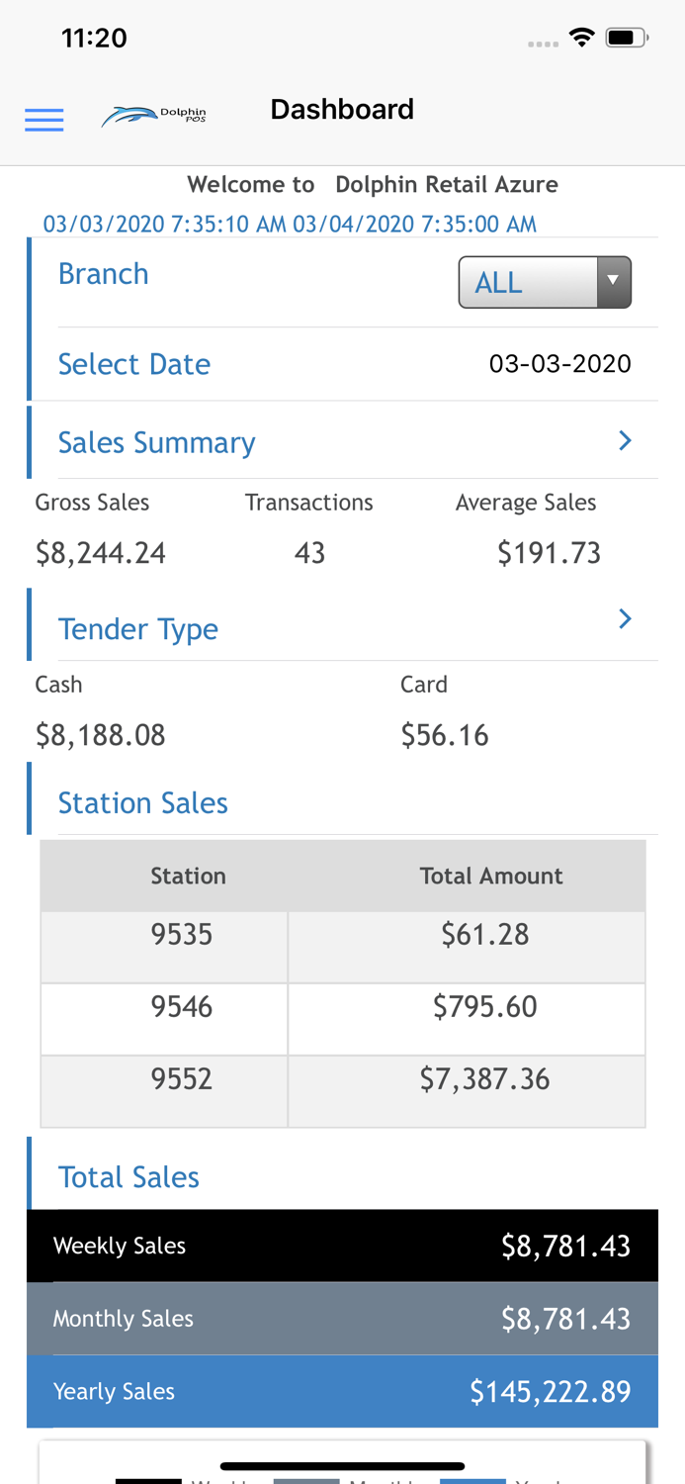Expand Sales Summary with chevron arrow
This screenshot has height=1484, width=685.
point(625,441)
